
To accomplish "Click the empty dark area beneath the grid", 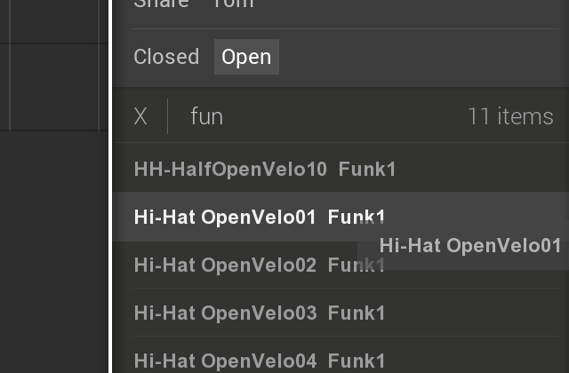I will coord(53,252).
